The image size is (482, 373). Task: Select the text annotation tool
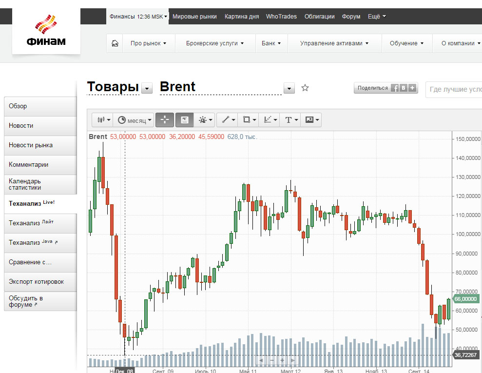290,120
